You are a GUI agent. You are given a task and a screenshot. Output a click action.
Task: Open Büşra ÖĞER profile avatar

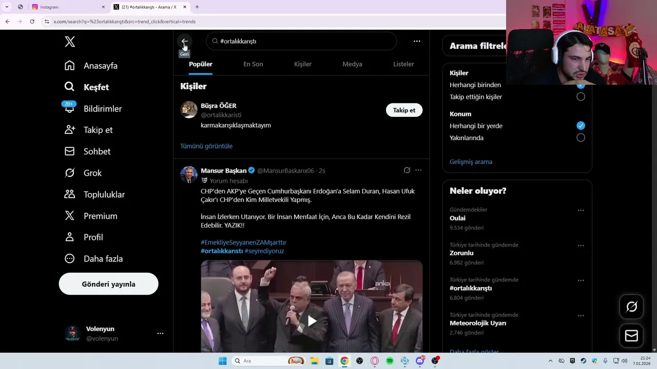click(189, 110)
